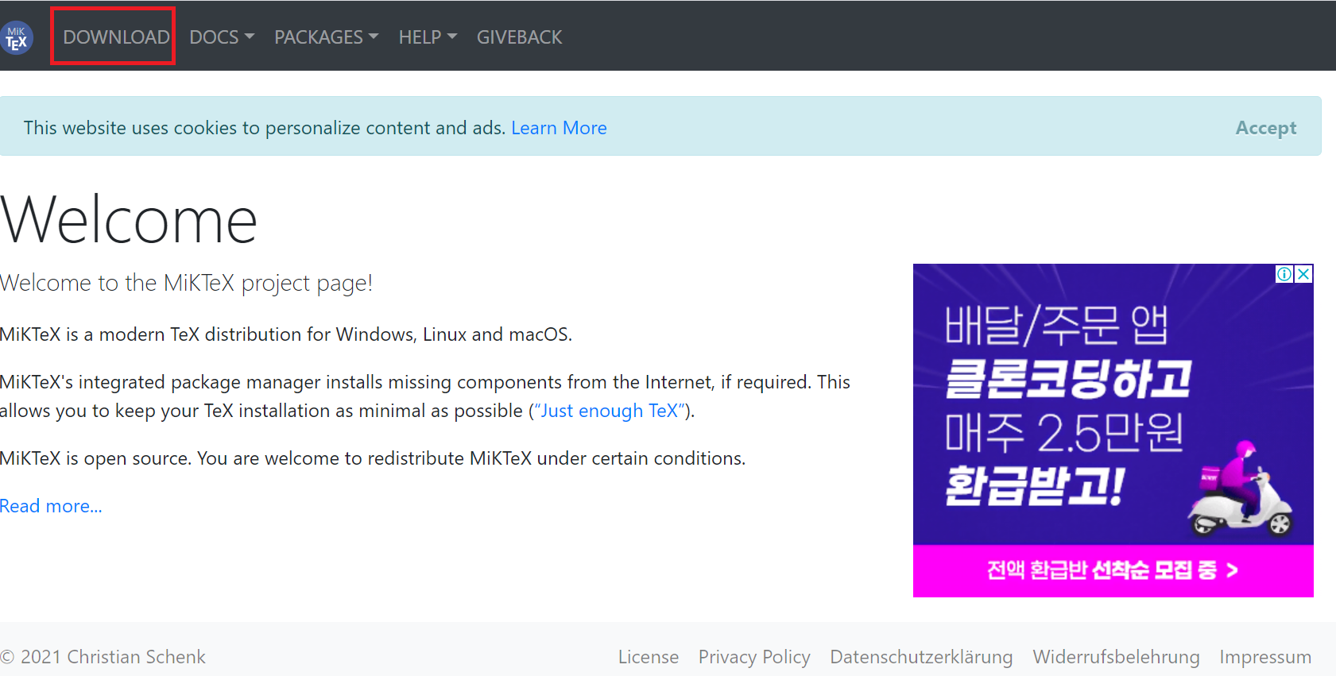Image resolution: width=1336 pixels, height=676 pixels.
Task: Open the Datenschutzerklärung footer link
Action: [921, 657]
